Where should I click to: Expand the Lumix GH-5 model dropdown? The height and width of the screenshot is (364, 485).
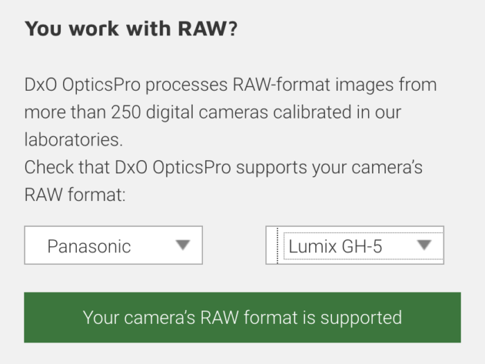pyautogui.click(x=354, y=245)
